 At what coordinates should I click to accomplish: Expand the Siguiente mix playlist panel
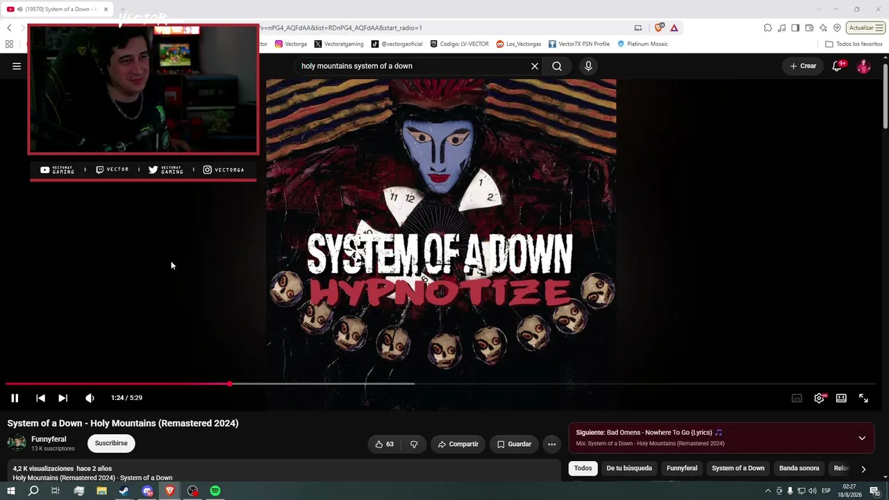point(862,438)
